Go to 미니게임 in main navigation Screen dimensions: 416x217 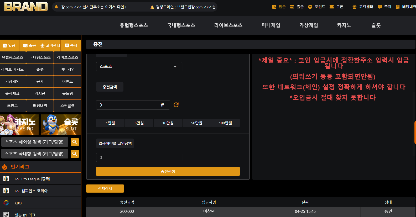(x=271, y=25)
